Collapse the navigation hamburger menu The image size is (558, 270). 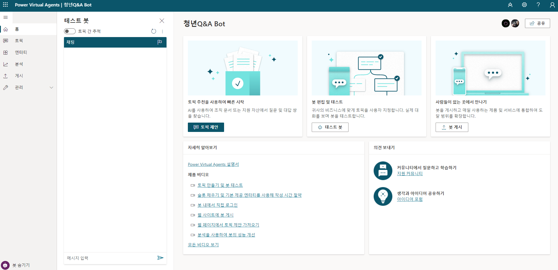6,18
